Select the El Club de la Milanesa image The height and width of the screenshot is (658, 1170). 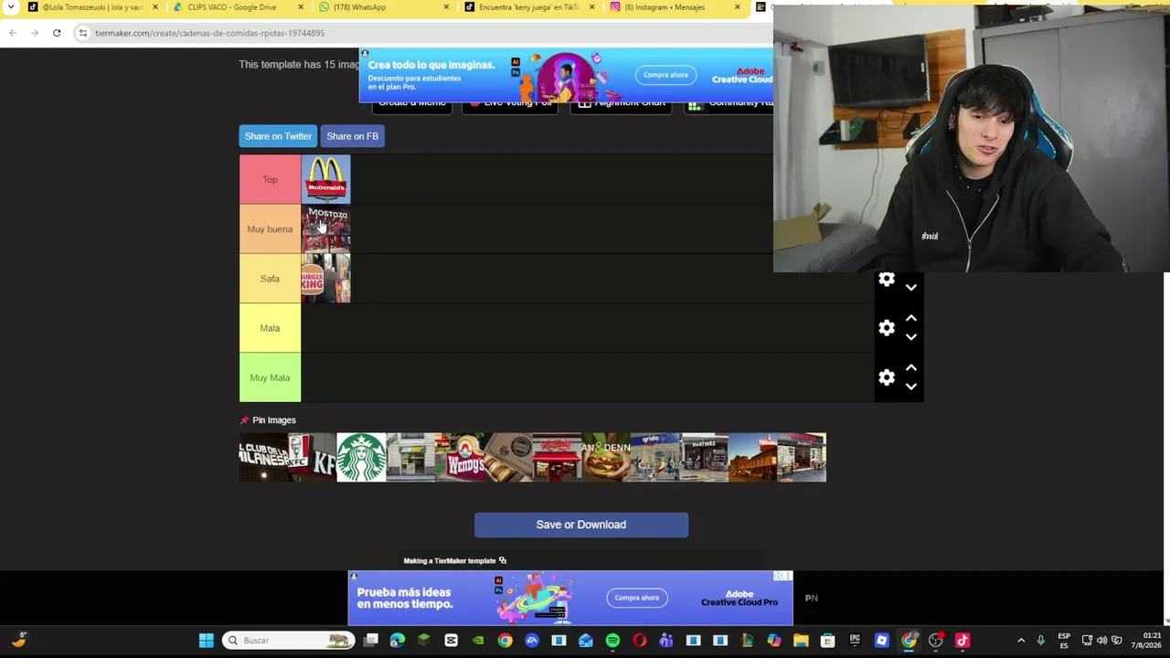[263, 457]
